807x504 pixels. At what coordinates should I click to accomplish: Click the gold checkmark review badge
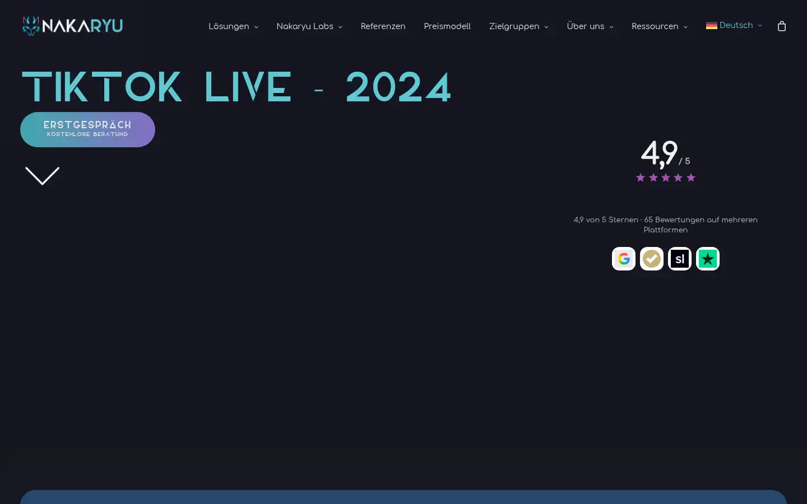pyautogui.click(x=652, y=259)
